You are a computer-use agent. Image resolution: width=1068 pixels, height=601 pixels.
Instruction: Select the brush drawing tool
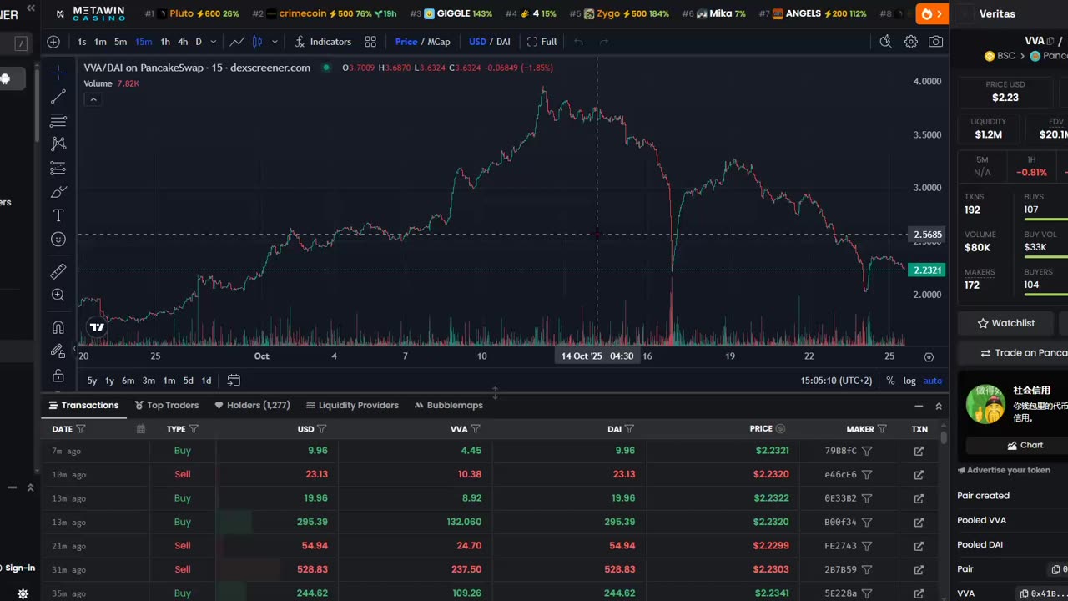click(58, 192)
